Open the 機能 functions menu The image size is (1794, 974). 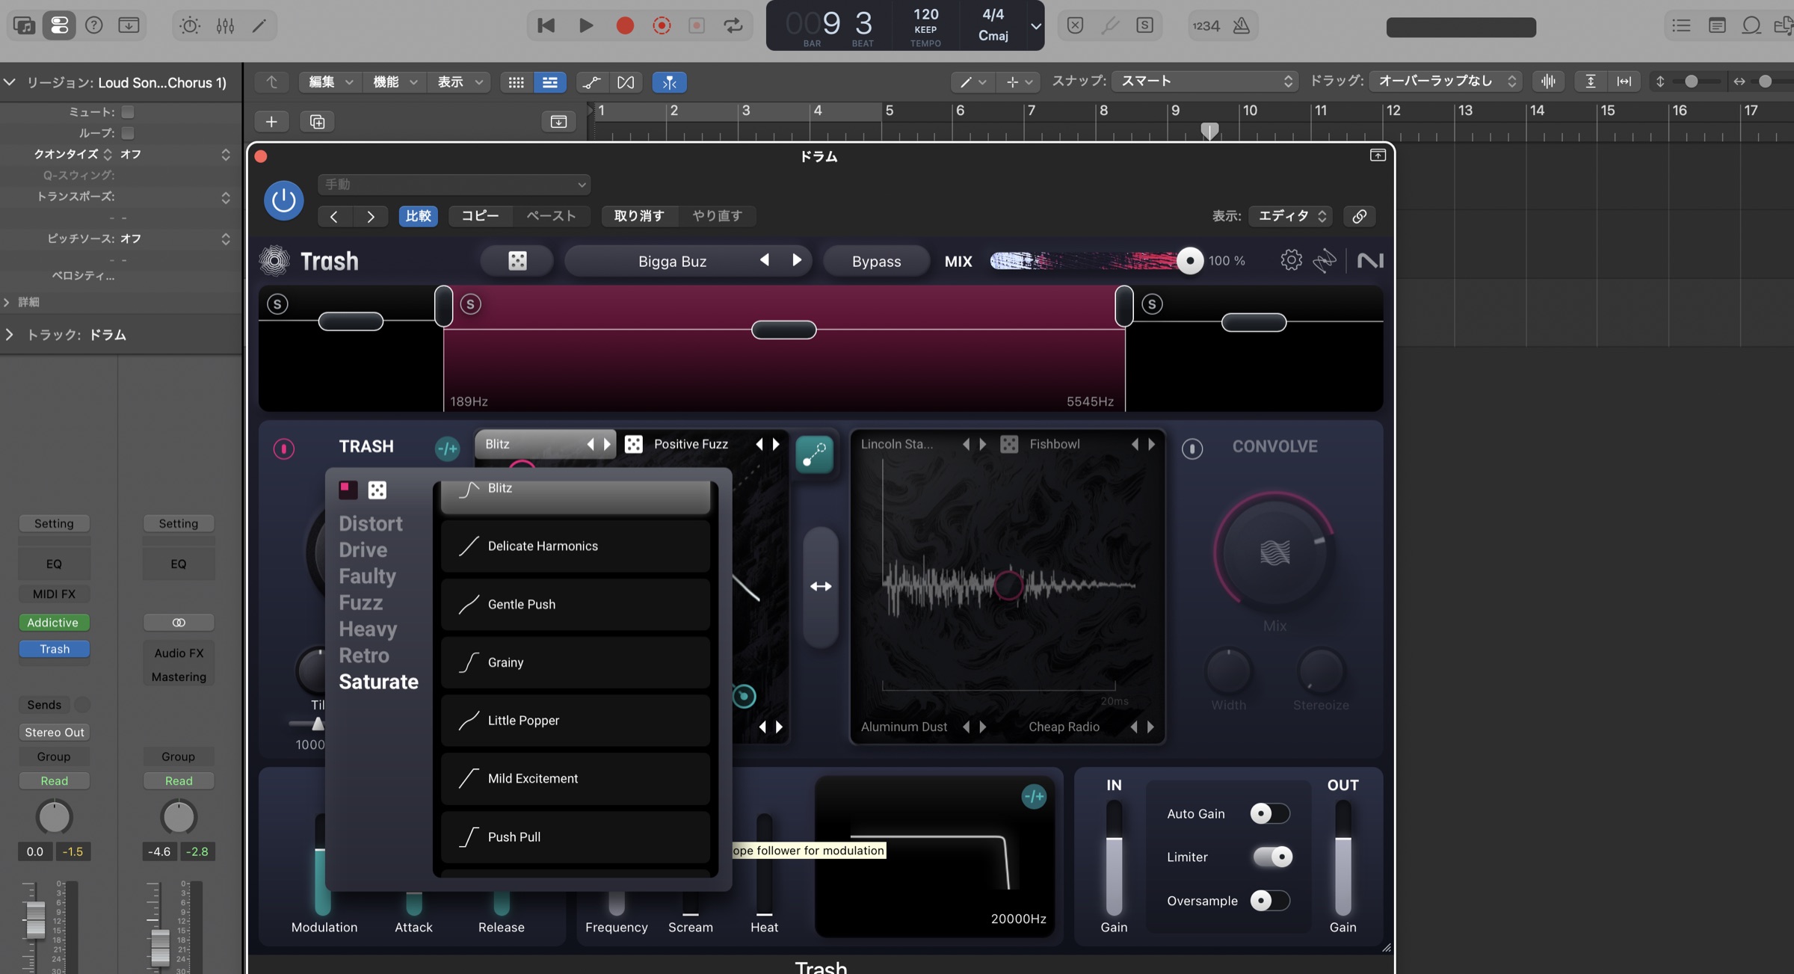click(x=395, y=82)
